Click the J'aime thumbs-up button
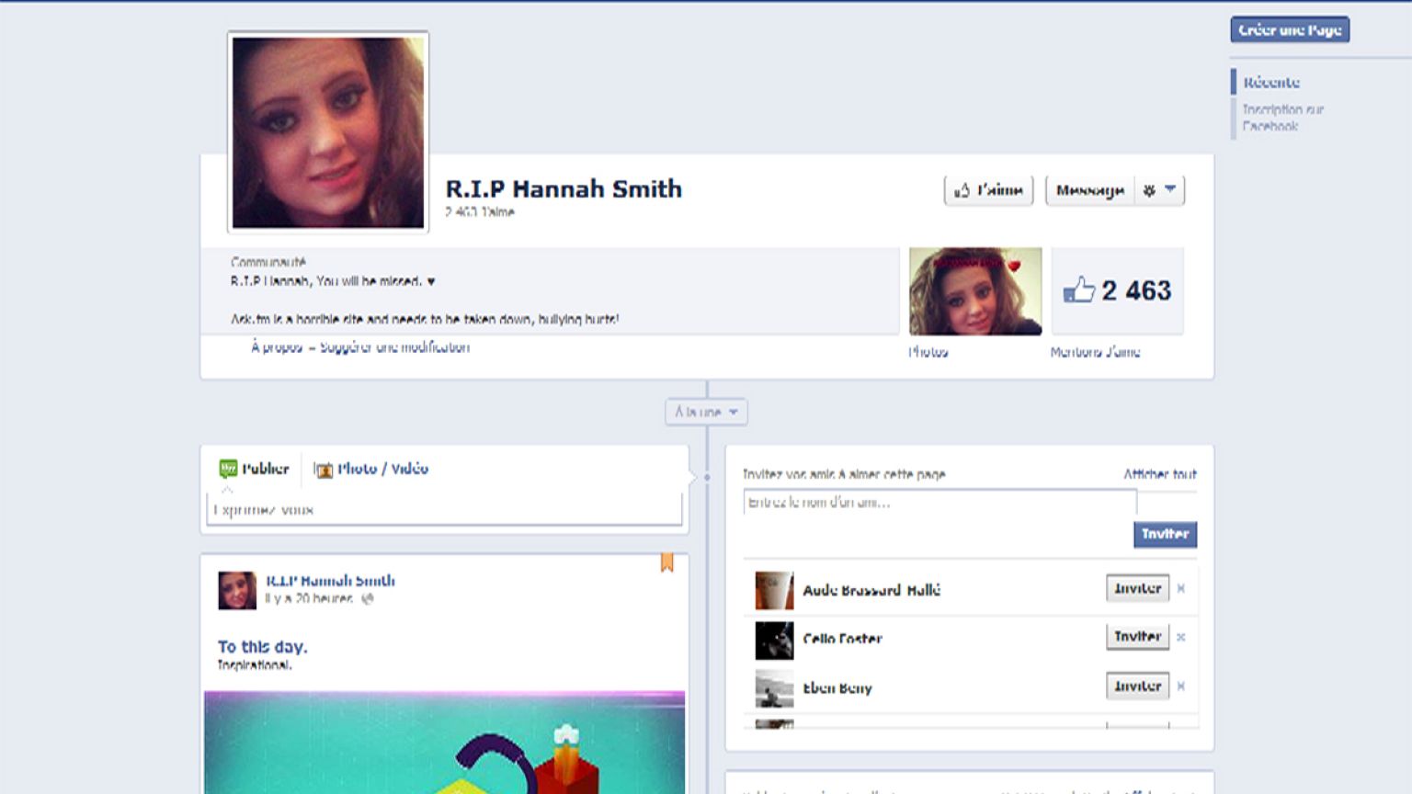The width and height of the screenshot is (1412, 794). (x=988, y=190)
